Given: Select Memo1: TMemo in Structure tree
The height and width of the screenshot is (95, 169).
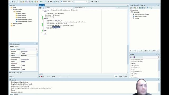Looking at the screenshot, I should click(21, 13).
